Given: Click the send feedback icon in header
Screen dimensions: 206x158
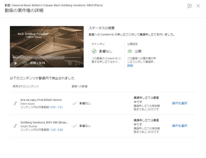Looking at the screenshot, I should (190, 6).
